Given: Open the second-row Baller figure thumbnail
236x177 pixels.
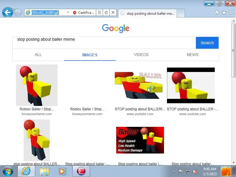Looking at the screenshot, I should (x=37, y=140).
